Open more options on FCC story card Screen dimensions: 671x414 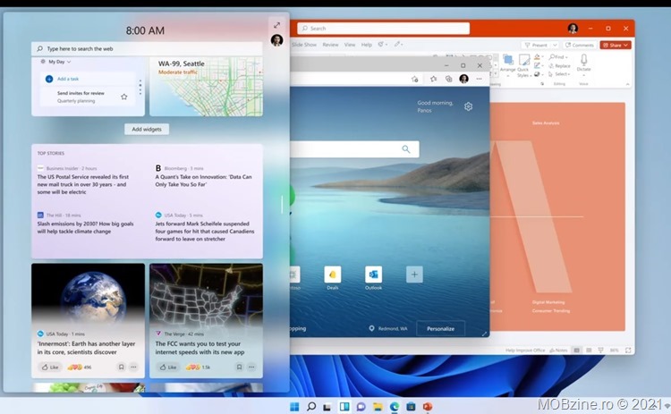click(x=251, y=367)
